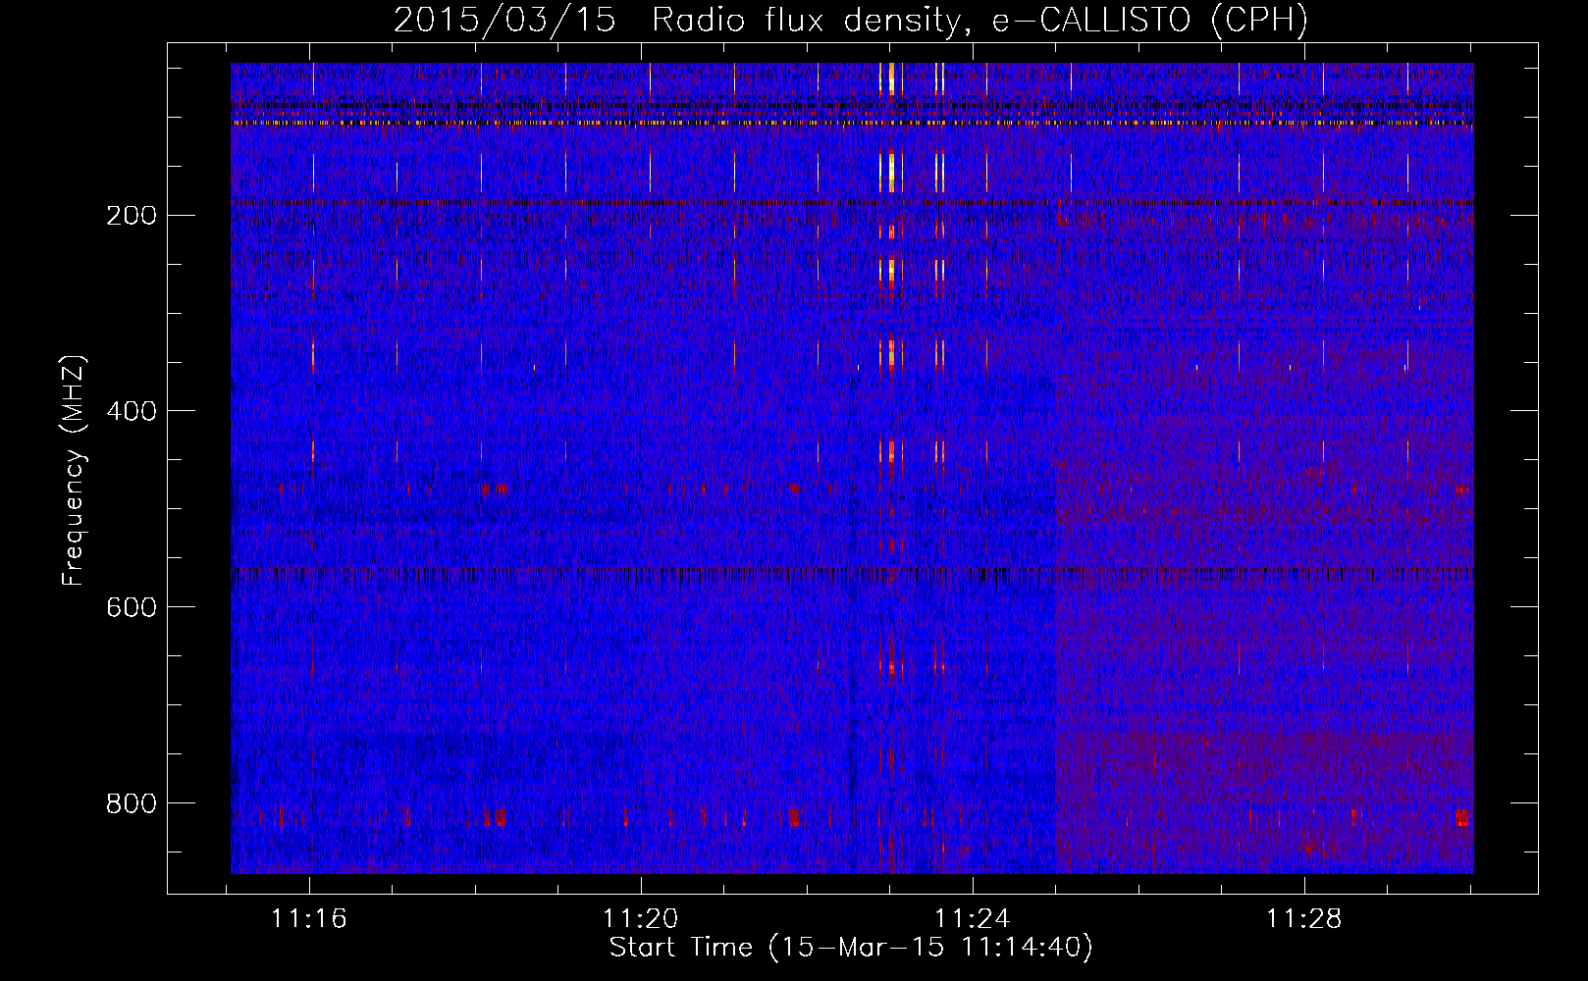The image size is (1588, 981).
Task: Click the 600 frequency tick label
Action: (131, 607)
